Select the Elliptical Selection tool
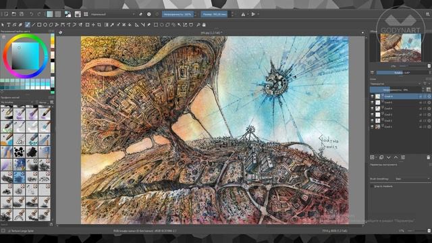This screenshot has width=432, height=243. coord(162,25)
